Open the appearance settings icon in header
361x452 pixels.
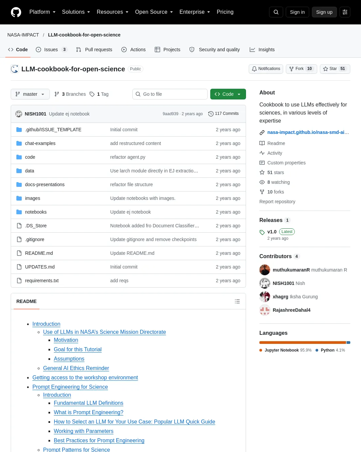pyautogui.click(x=345, y=12)
